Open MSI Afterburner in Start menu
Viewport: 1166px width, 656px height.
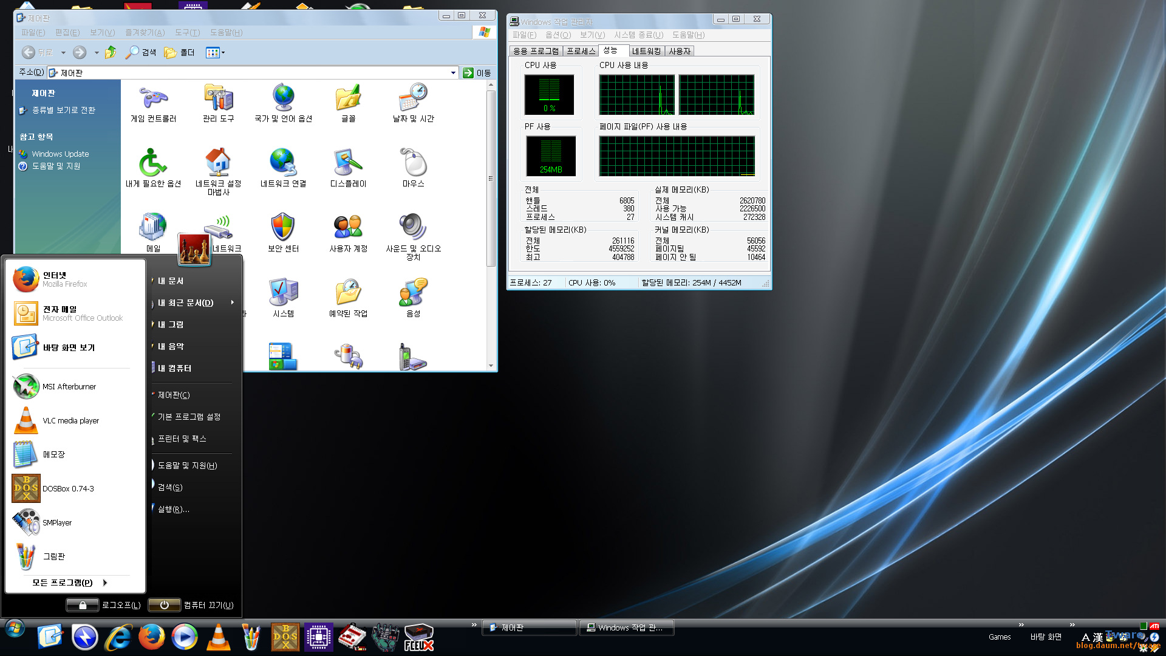69,386
